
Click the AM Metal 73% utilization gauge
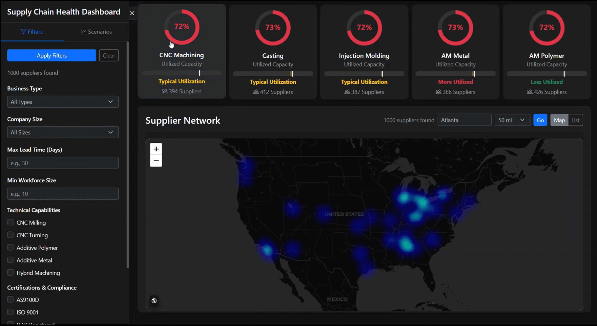click(x=455, y=27)
